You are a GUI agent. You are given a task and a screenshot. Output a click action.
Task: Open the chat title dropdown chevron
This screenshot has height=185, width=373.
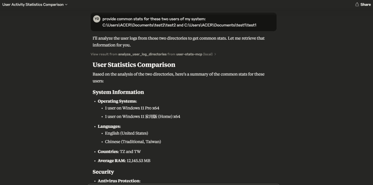click(66, 5)
